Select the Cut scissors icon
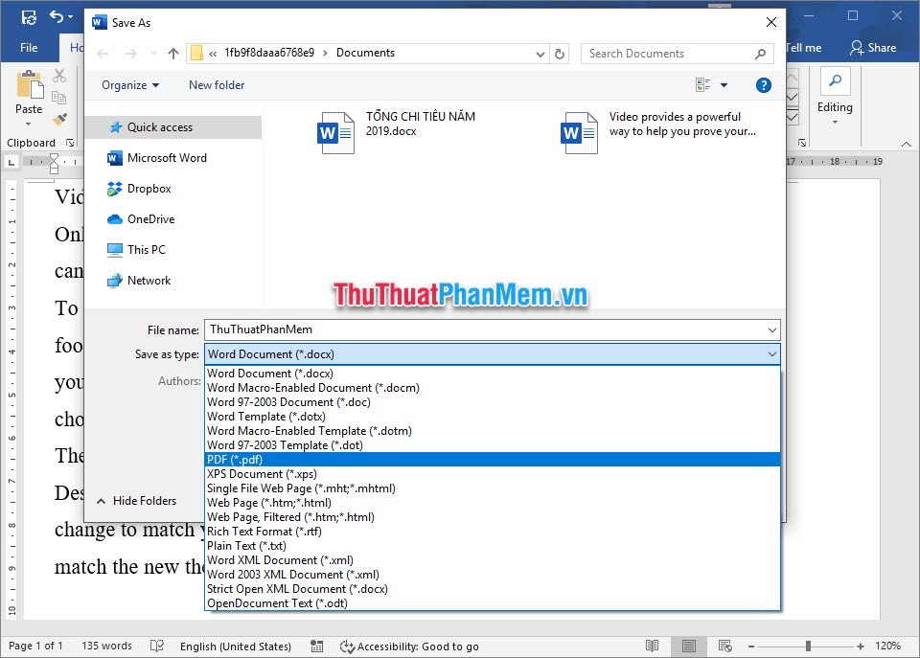This screenshot has height=658, width=920. click(x=59, y=75)
